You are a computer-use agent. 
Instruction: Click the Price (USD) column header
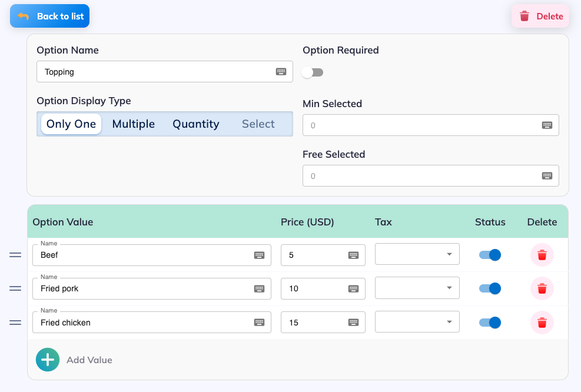[307, 222]
